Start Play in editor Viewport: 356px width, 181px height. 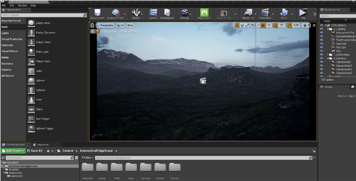[303, 13]
